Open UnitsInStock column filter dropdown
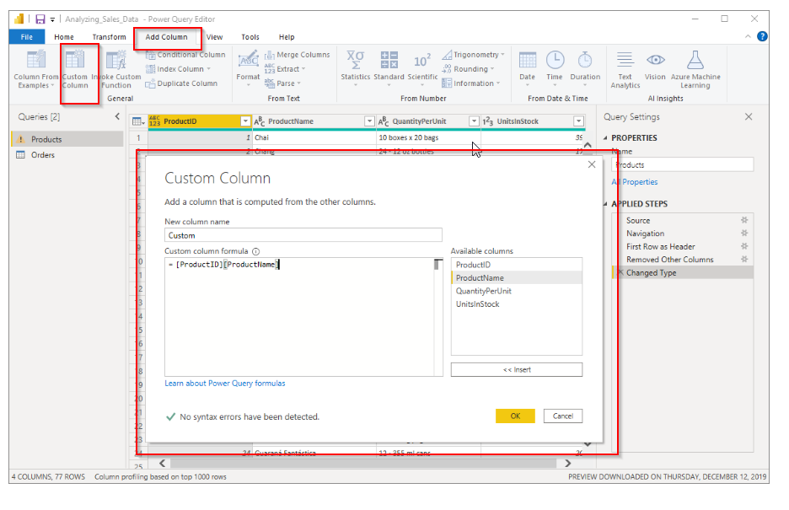789x510 pixels. pos(578,121)
